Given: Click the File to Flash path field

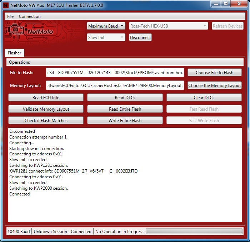Looking at the screenshot, I should (115, 73).
